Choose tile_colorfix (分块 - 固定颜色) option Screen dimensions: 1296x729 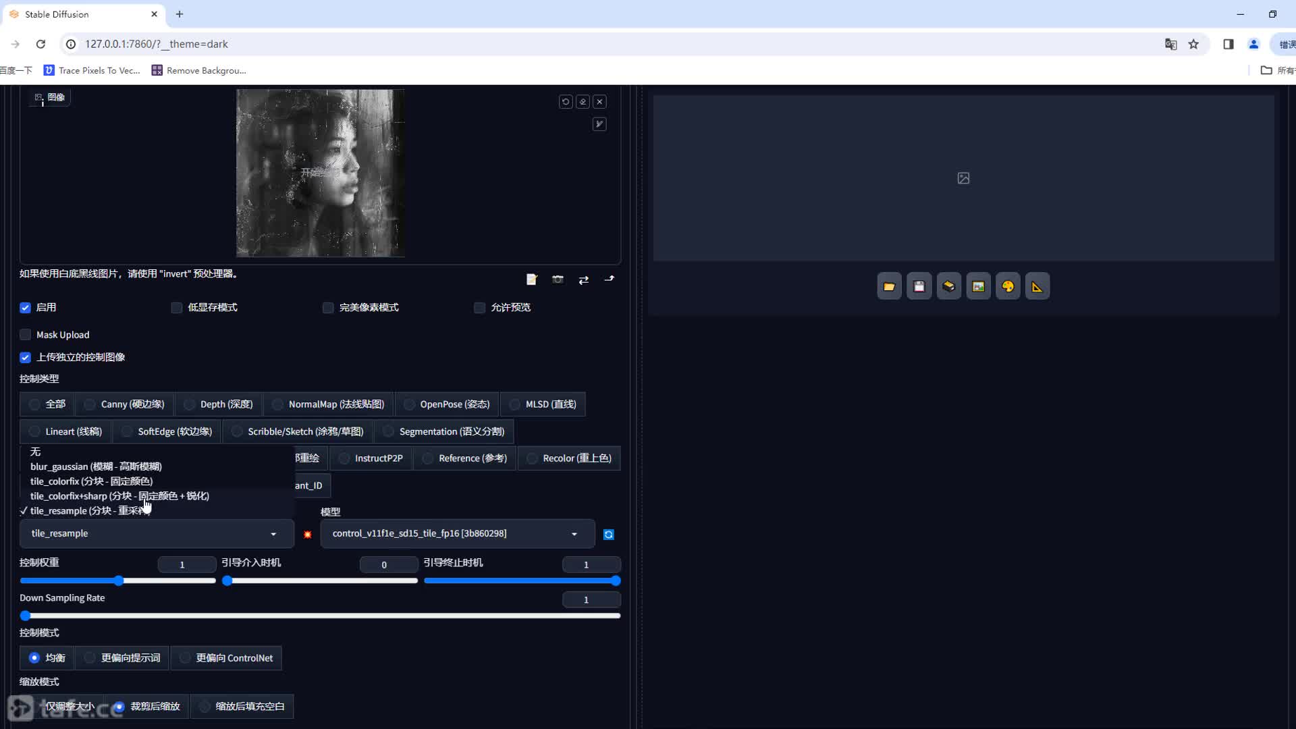click(x=157, y=481)
